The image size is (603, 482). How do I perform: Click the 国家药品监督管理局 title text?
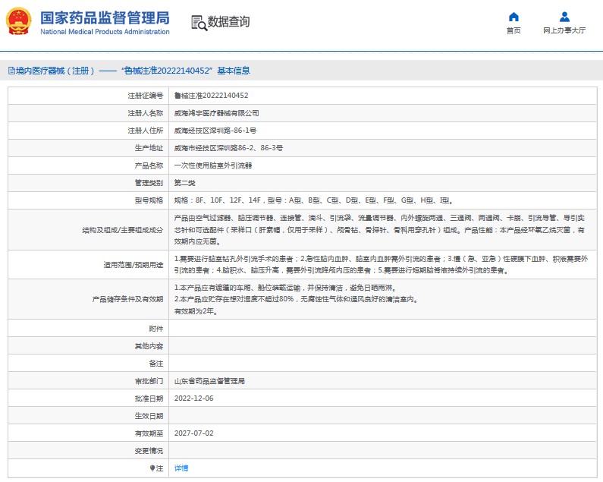(105, 17)
